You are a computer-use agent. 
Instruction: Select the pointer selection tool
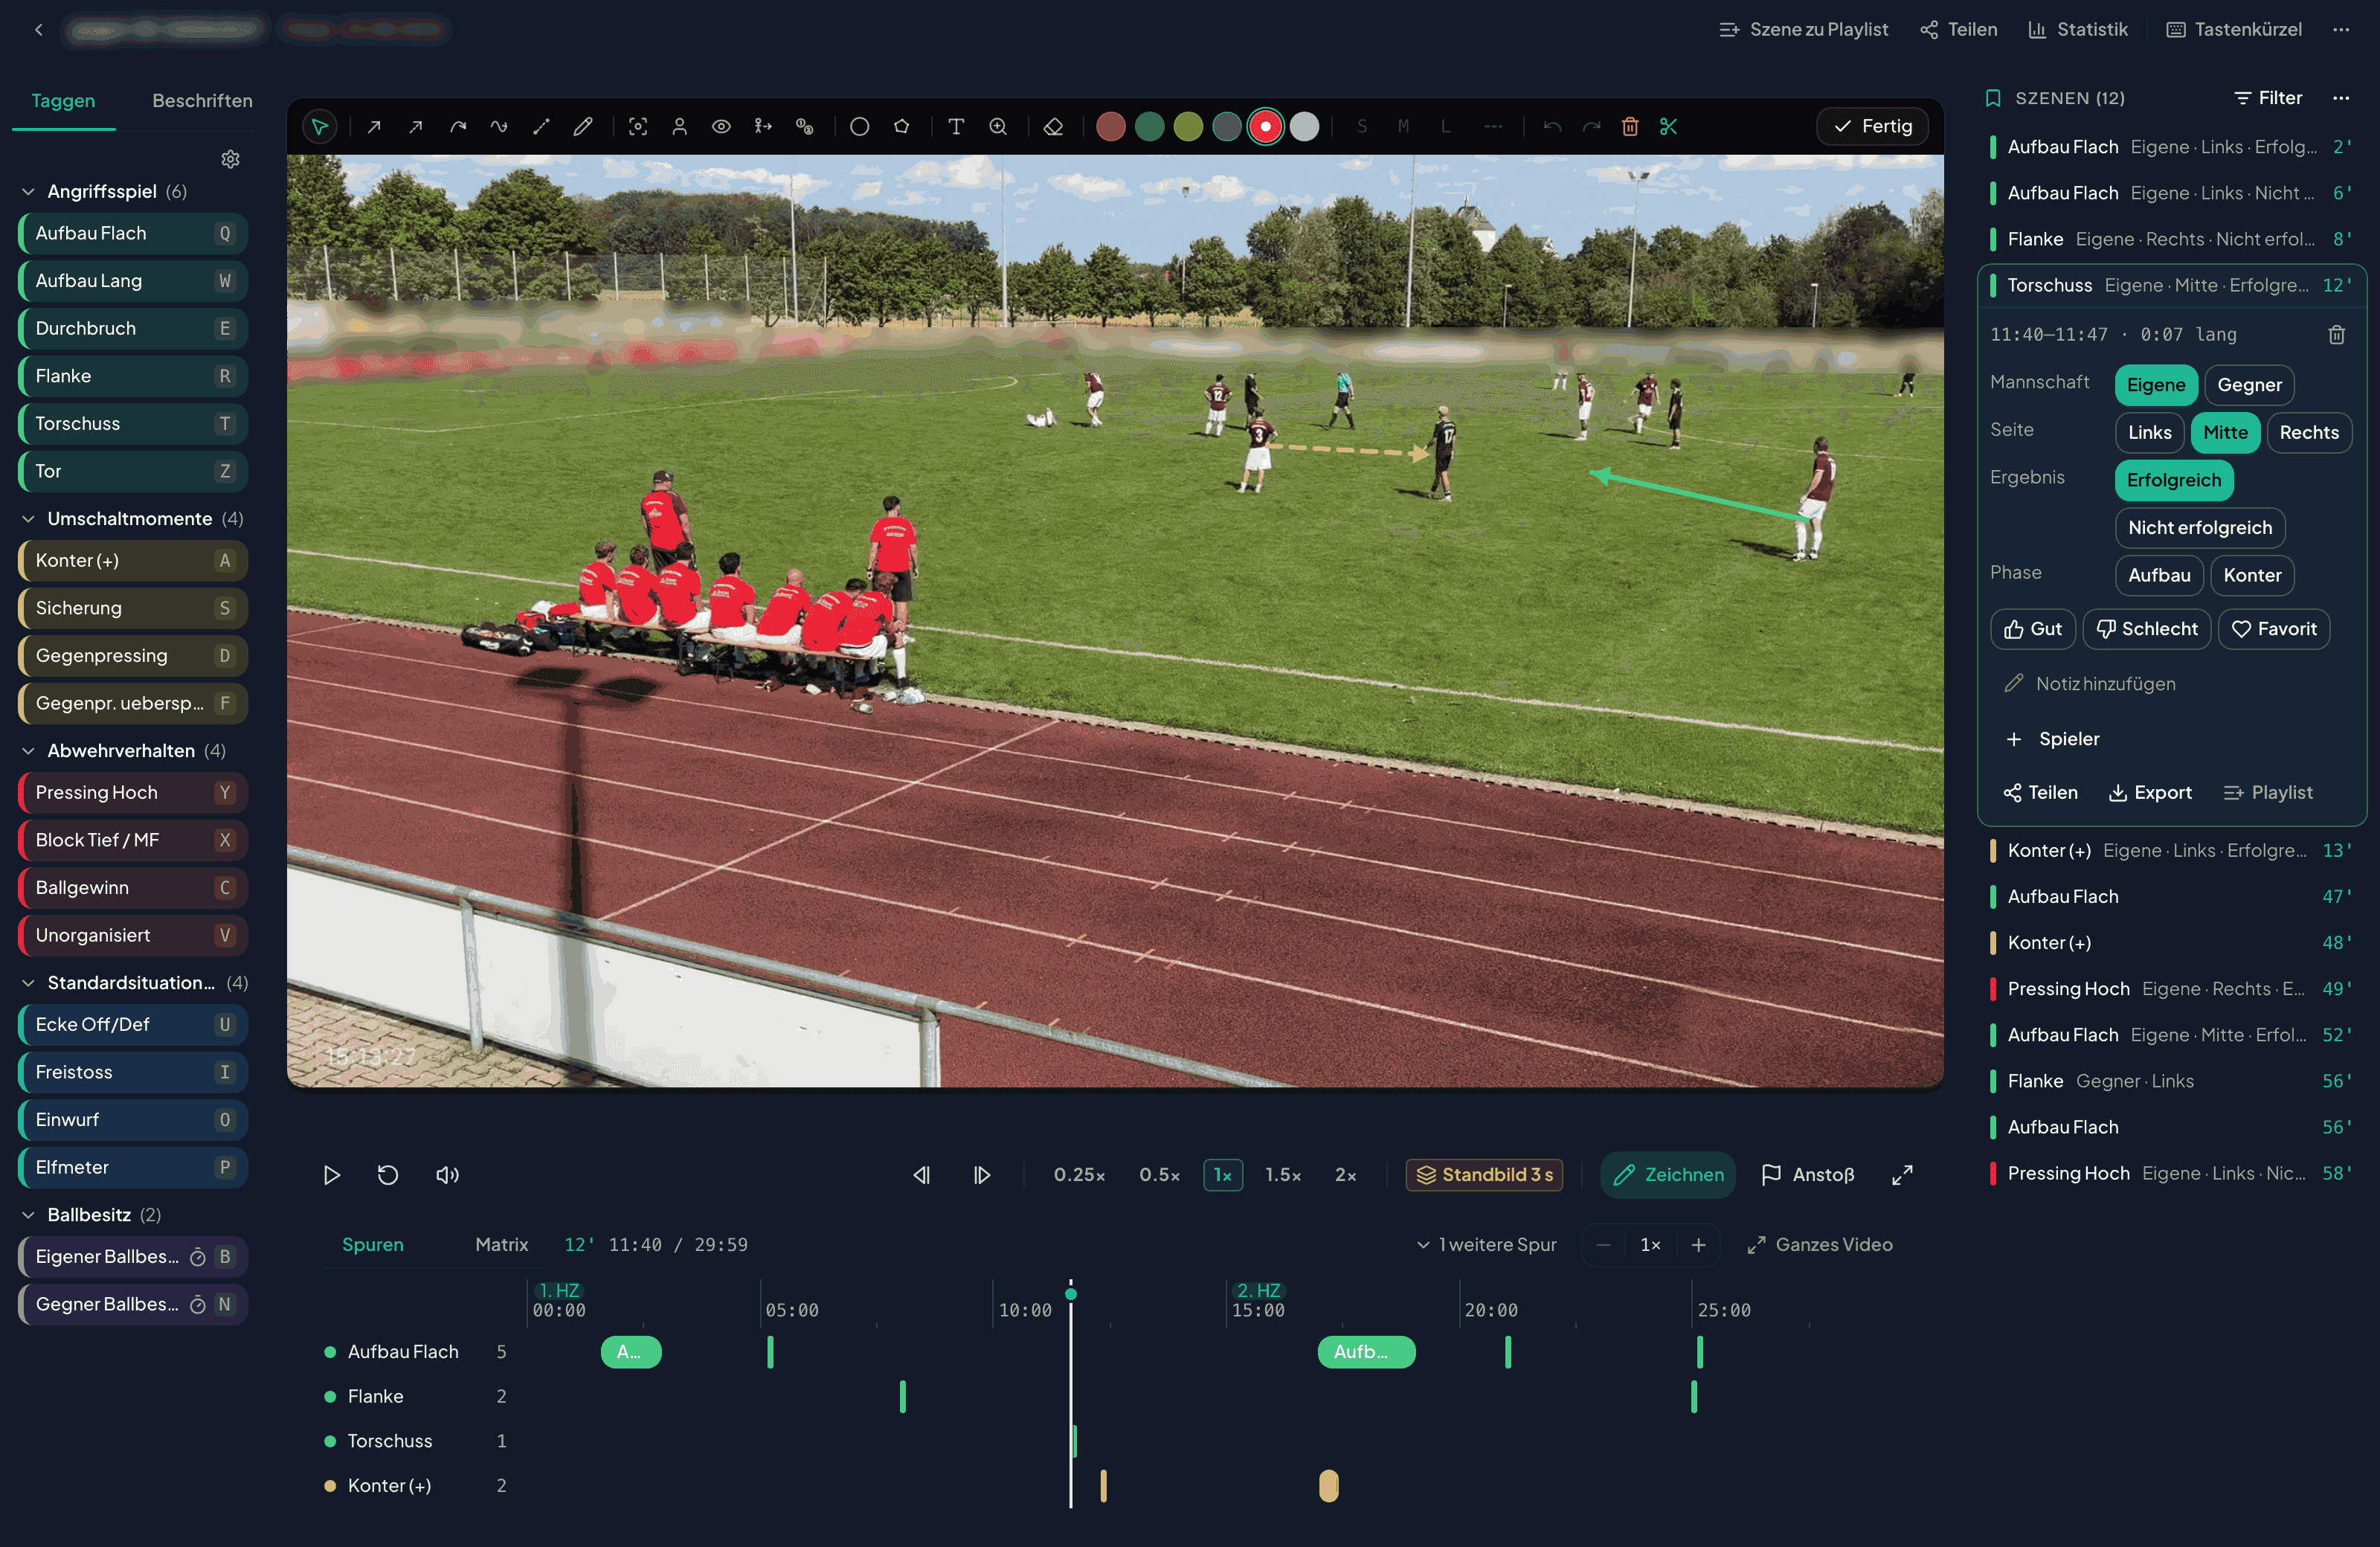click(x=319, y=127)
